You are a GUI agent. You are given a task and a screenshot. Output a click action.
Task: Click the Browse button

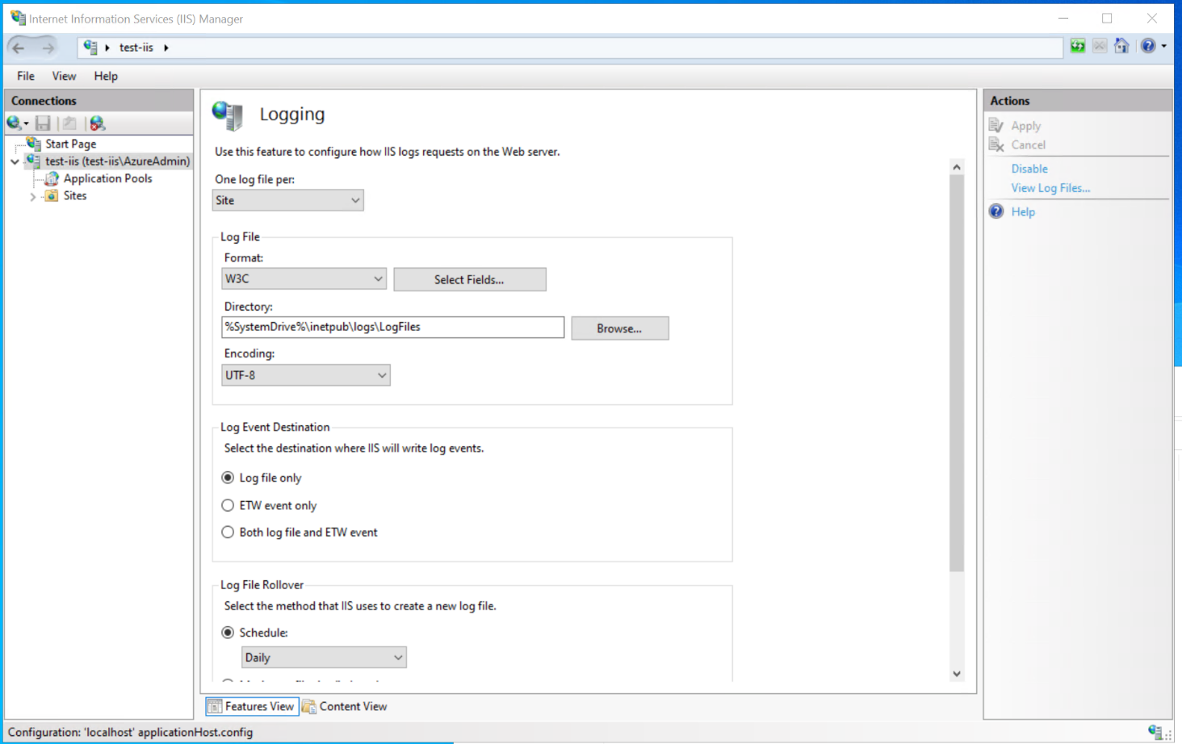620,328
